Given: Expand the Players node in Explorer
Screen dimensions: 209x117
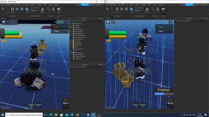Looking at the screenshot, I should tap(71, 25).
